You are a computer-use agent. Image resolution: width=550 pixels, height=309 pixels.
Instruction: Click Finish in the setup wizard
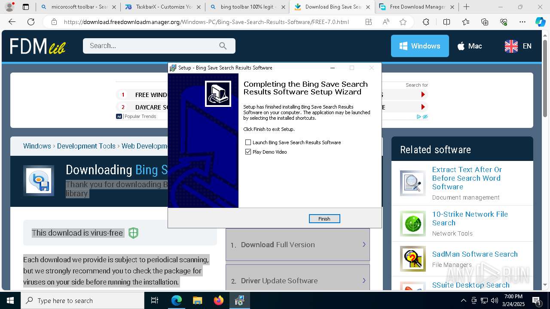324,219
